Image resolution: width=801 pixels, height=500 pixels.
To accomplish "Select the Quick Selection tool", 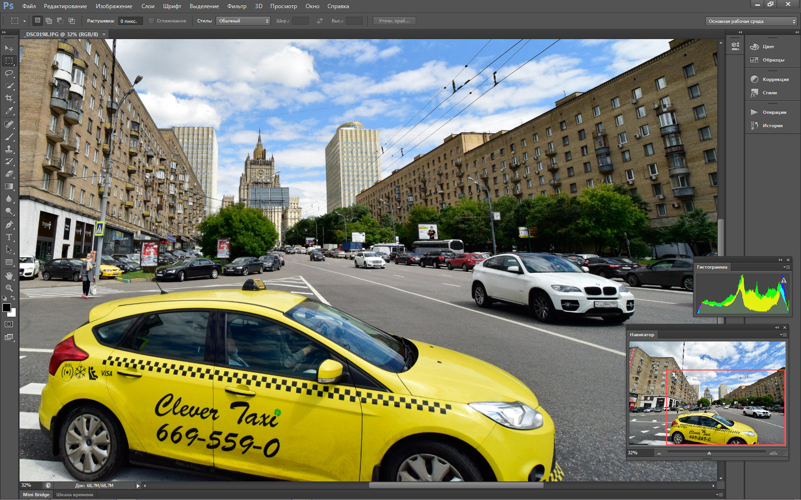I will [9, 86].
